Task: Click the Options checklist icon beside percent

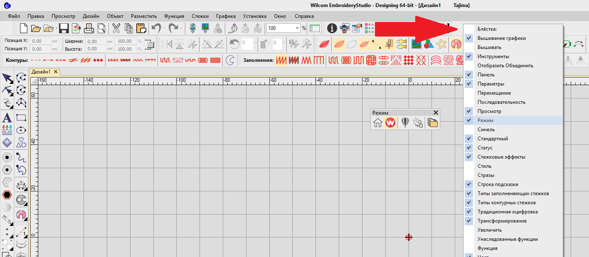Action: tap(315, 28)
